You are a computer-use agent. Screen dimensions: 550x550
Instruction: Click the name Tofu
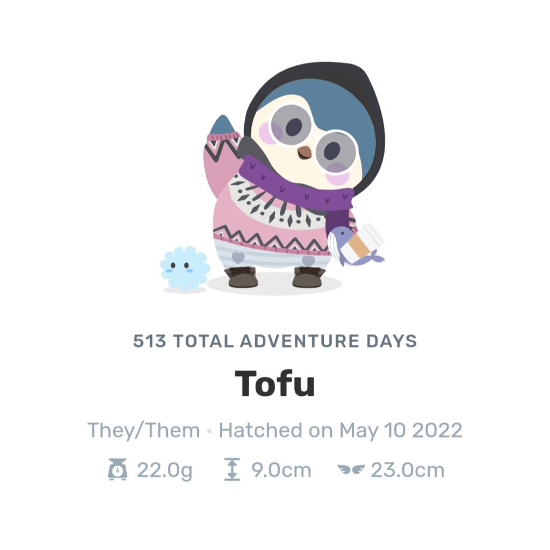point(275,383)
